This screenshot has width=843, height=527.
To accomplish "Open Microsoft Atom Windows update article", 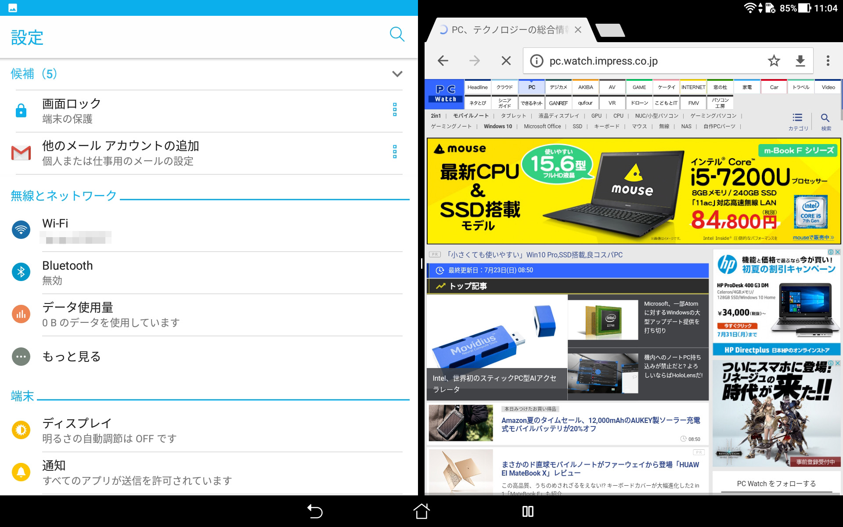I will [638, 320].
